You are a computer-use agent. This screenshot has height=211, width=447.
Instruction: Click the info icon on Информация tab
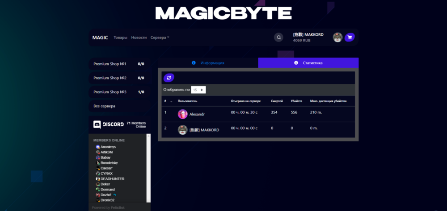coord(194,63)
